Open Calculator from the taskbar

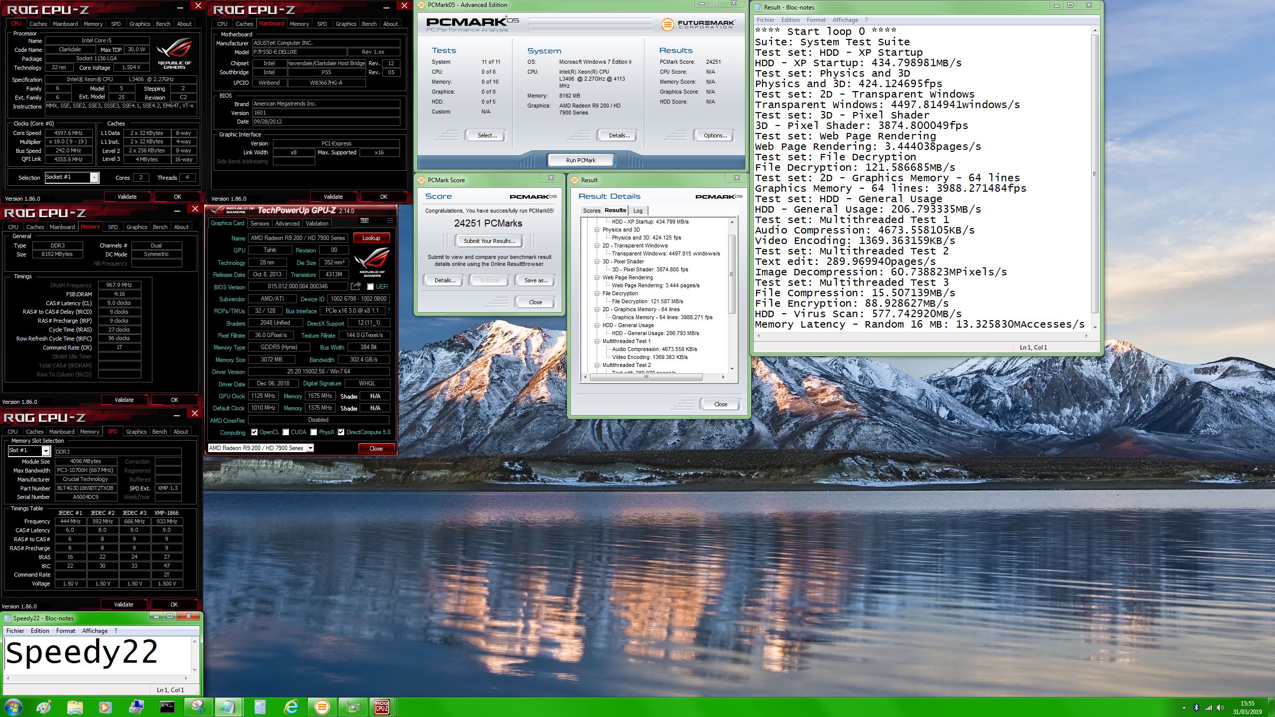tap(260, 707)
